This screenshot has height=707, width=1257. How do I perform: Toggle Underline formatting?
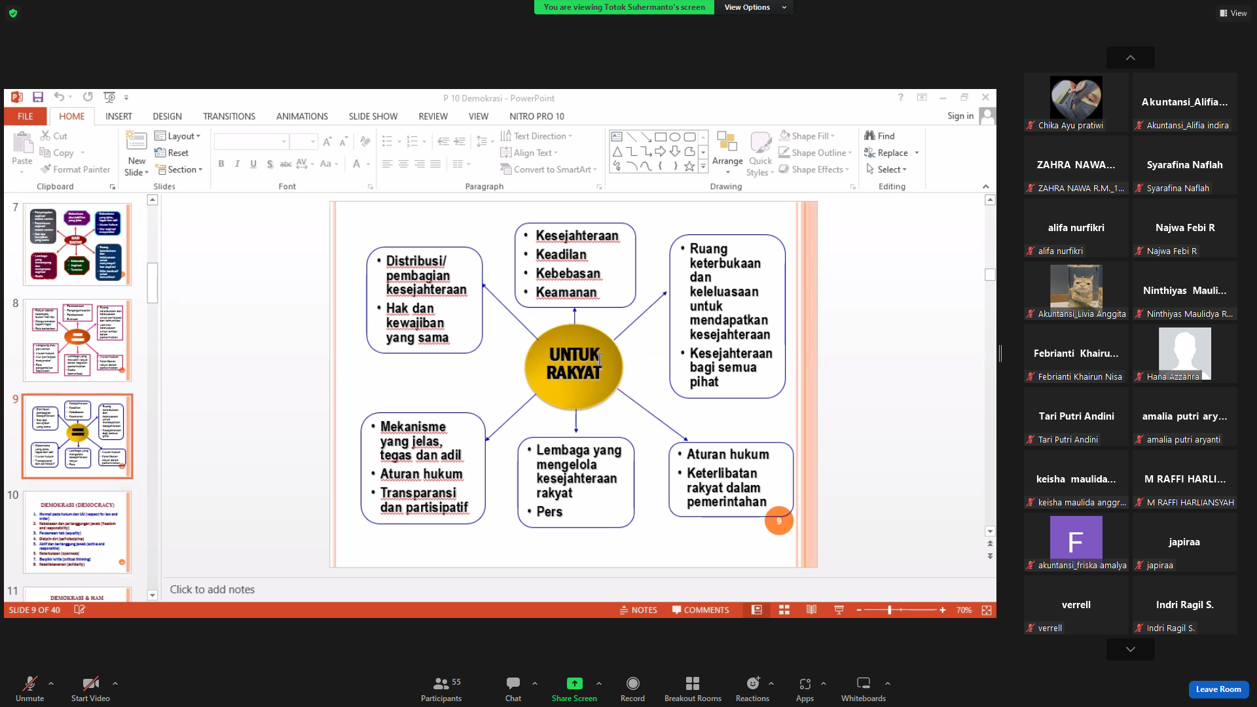[253, 164]
